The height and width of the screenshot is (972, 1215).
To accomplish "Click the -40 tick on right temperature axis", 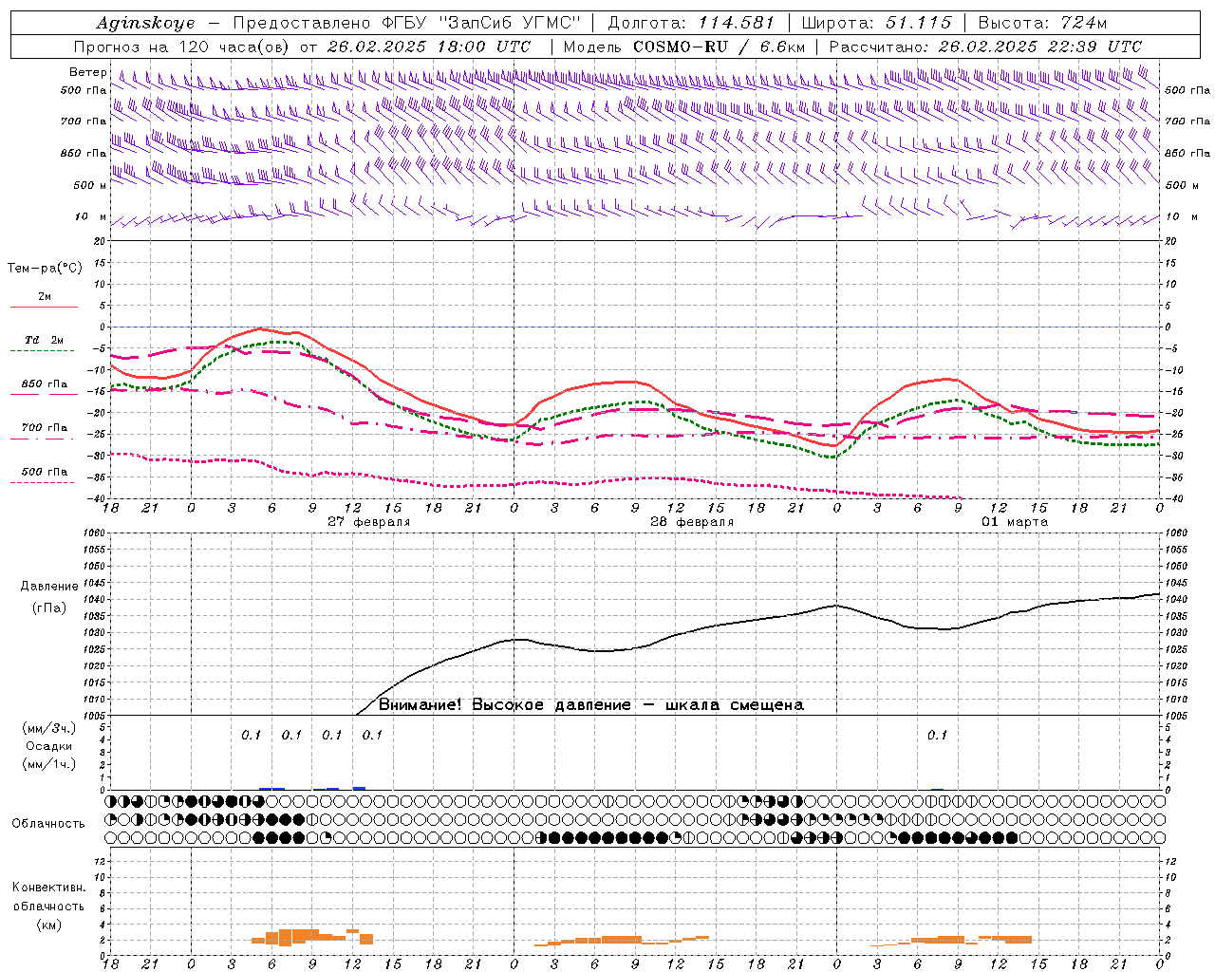I will [1174, 499].
